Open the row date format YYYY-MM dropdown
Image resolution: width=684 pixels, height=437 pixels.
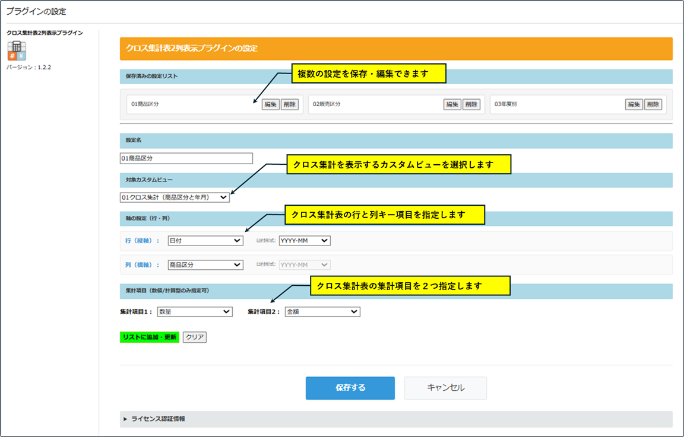tap(305, 241)
